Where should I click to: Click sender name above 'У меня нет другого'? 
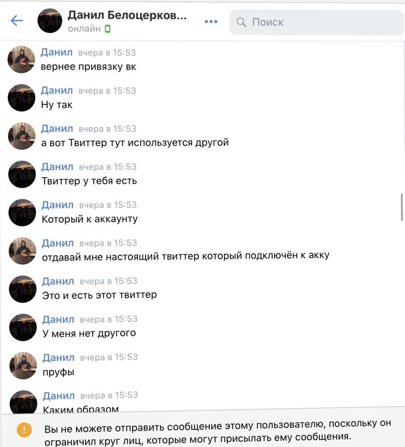point(58,319)
